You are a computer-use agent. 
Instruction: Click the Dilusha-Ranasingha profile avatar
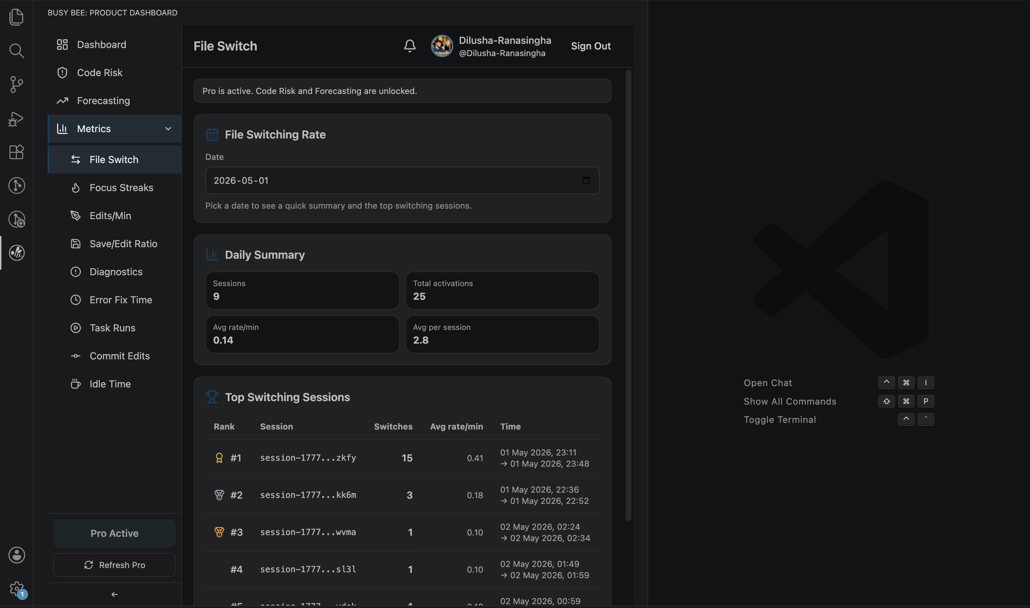tap(442, 46)
